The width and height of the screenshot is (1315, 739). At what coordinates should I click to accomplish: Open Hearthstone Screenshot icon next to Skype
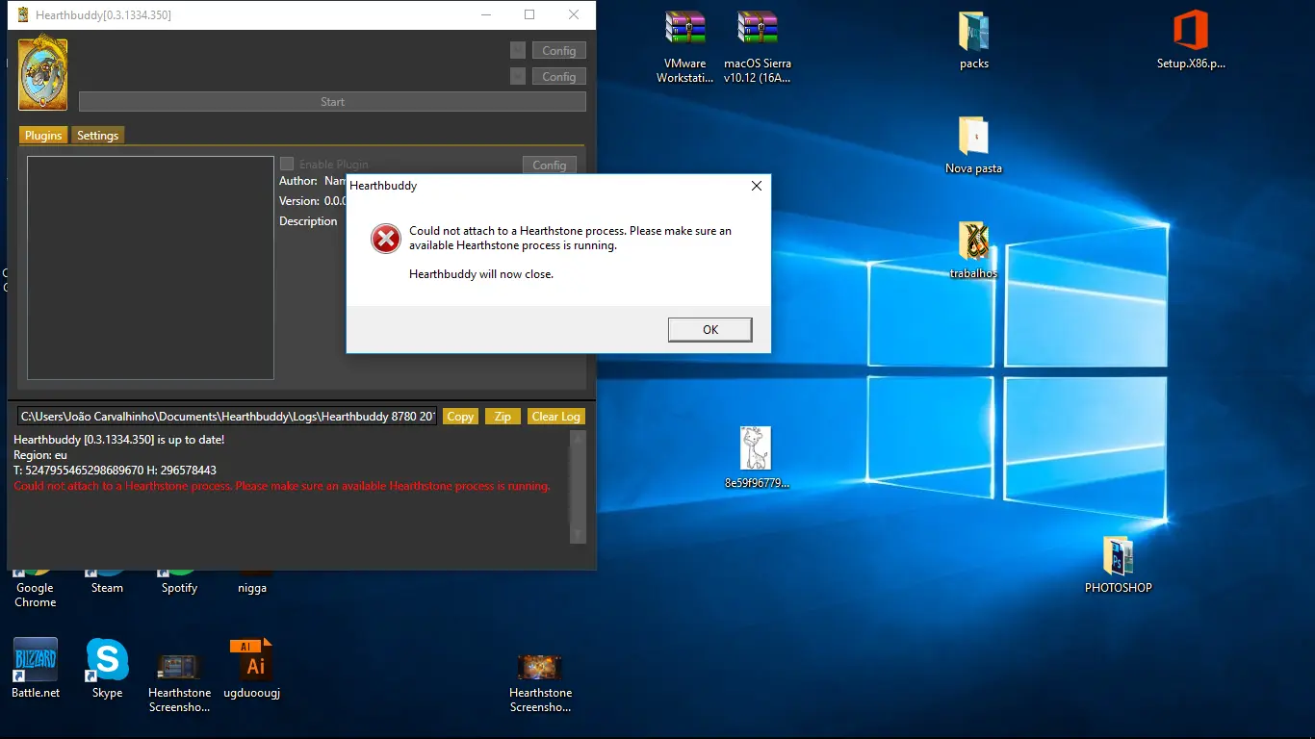pos(179,682)
